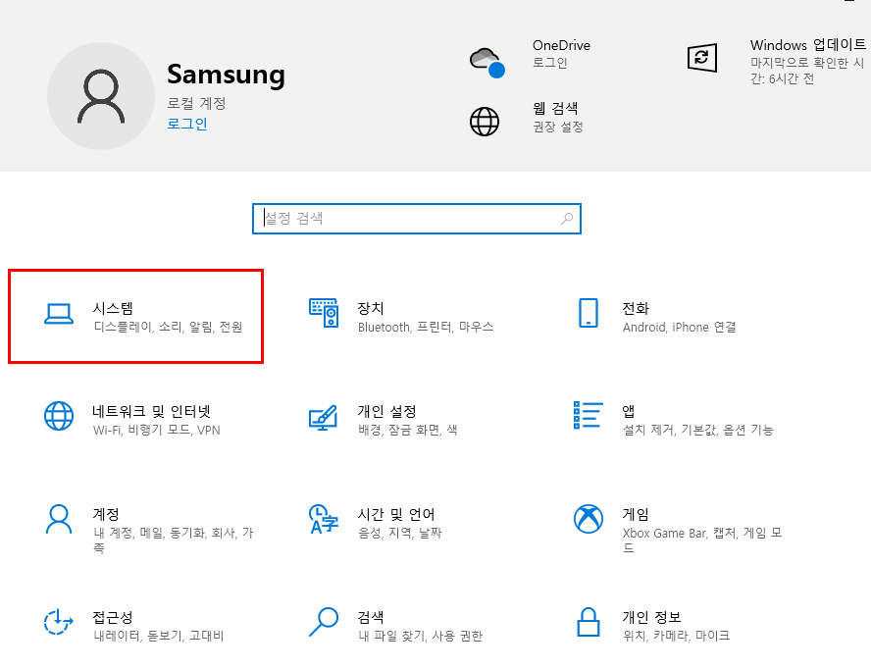Click the 웹 검색 globe icon
Viewport: 871px width, 669px height.
[485, 121]
